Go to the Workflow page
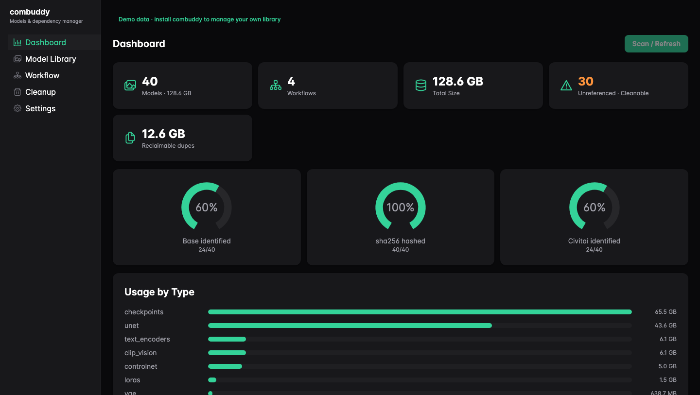 (x=54, y=75)
